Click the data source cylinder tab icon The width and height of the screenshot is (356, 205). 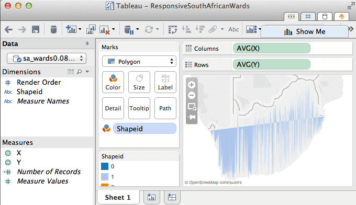pos(325,17)
